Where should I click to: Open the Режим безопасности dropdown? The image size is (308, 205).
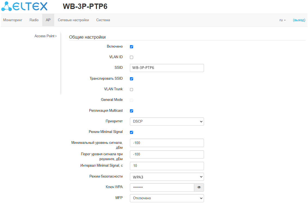(x=167, y=177)
